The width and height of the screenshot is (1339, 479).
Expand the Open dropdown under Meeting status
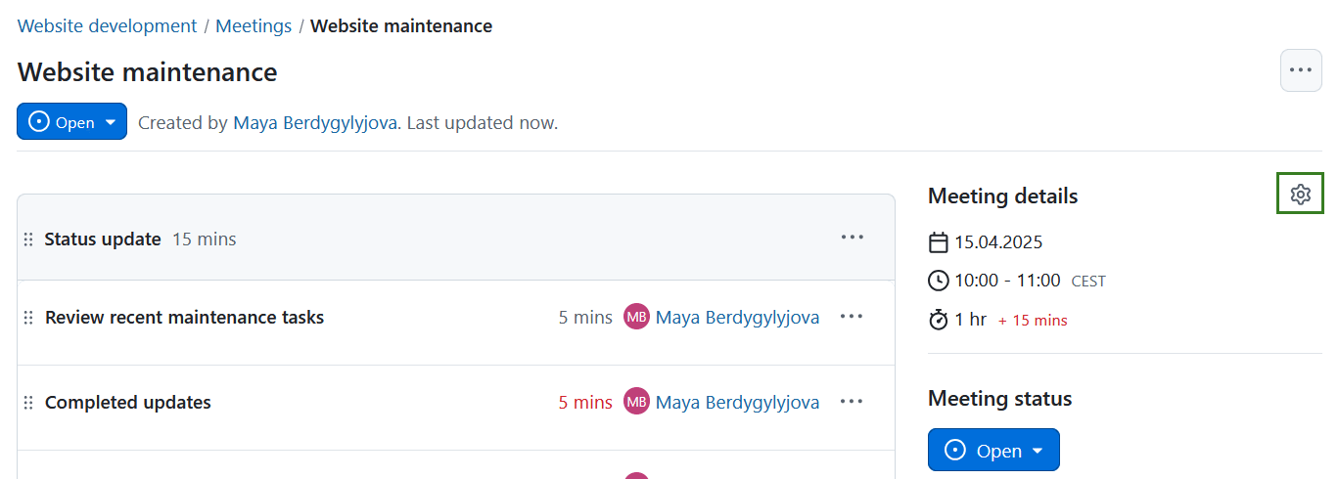pyautogui.click(x=993, y=451)
